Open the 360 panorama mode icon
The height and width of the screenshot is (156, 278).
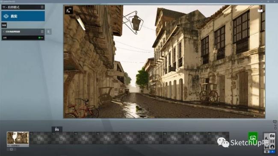coord(272,147)
